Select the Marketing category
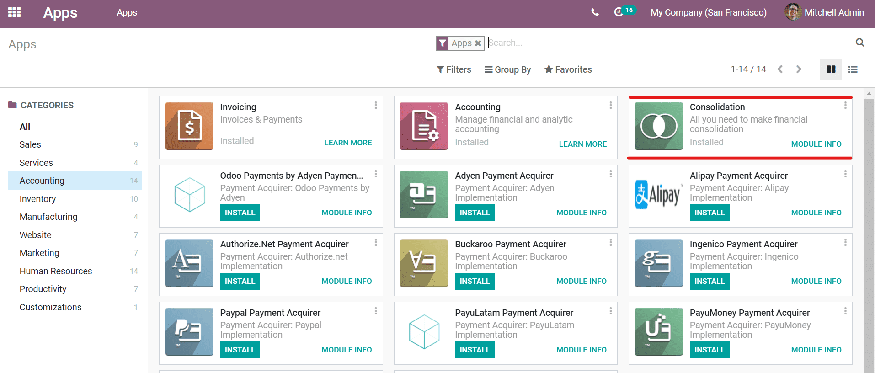 pos(75,253)
